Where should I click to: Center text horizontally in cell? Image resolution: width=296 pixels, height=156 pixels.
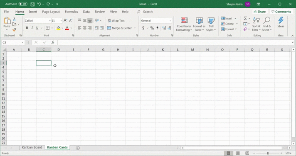84,28
